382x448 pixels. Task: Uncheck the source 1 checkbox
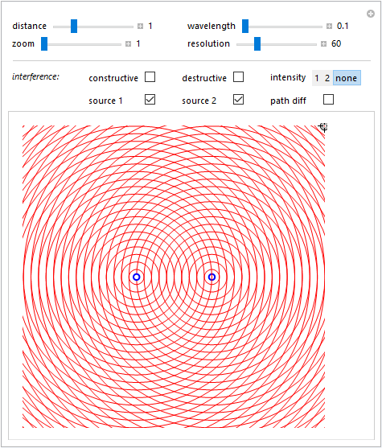click(150, 100)
